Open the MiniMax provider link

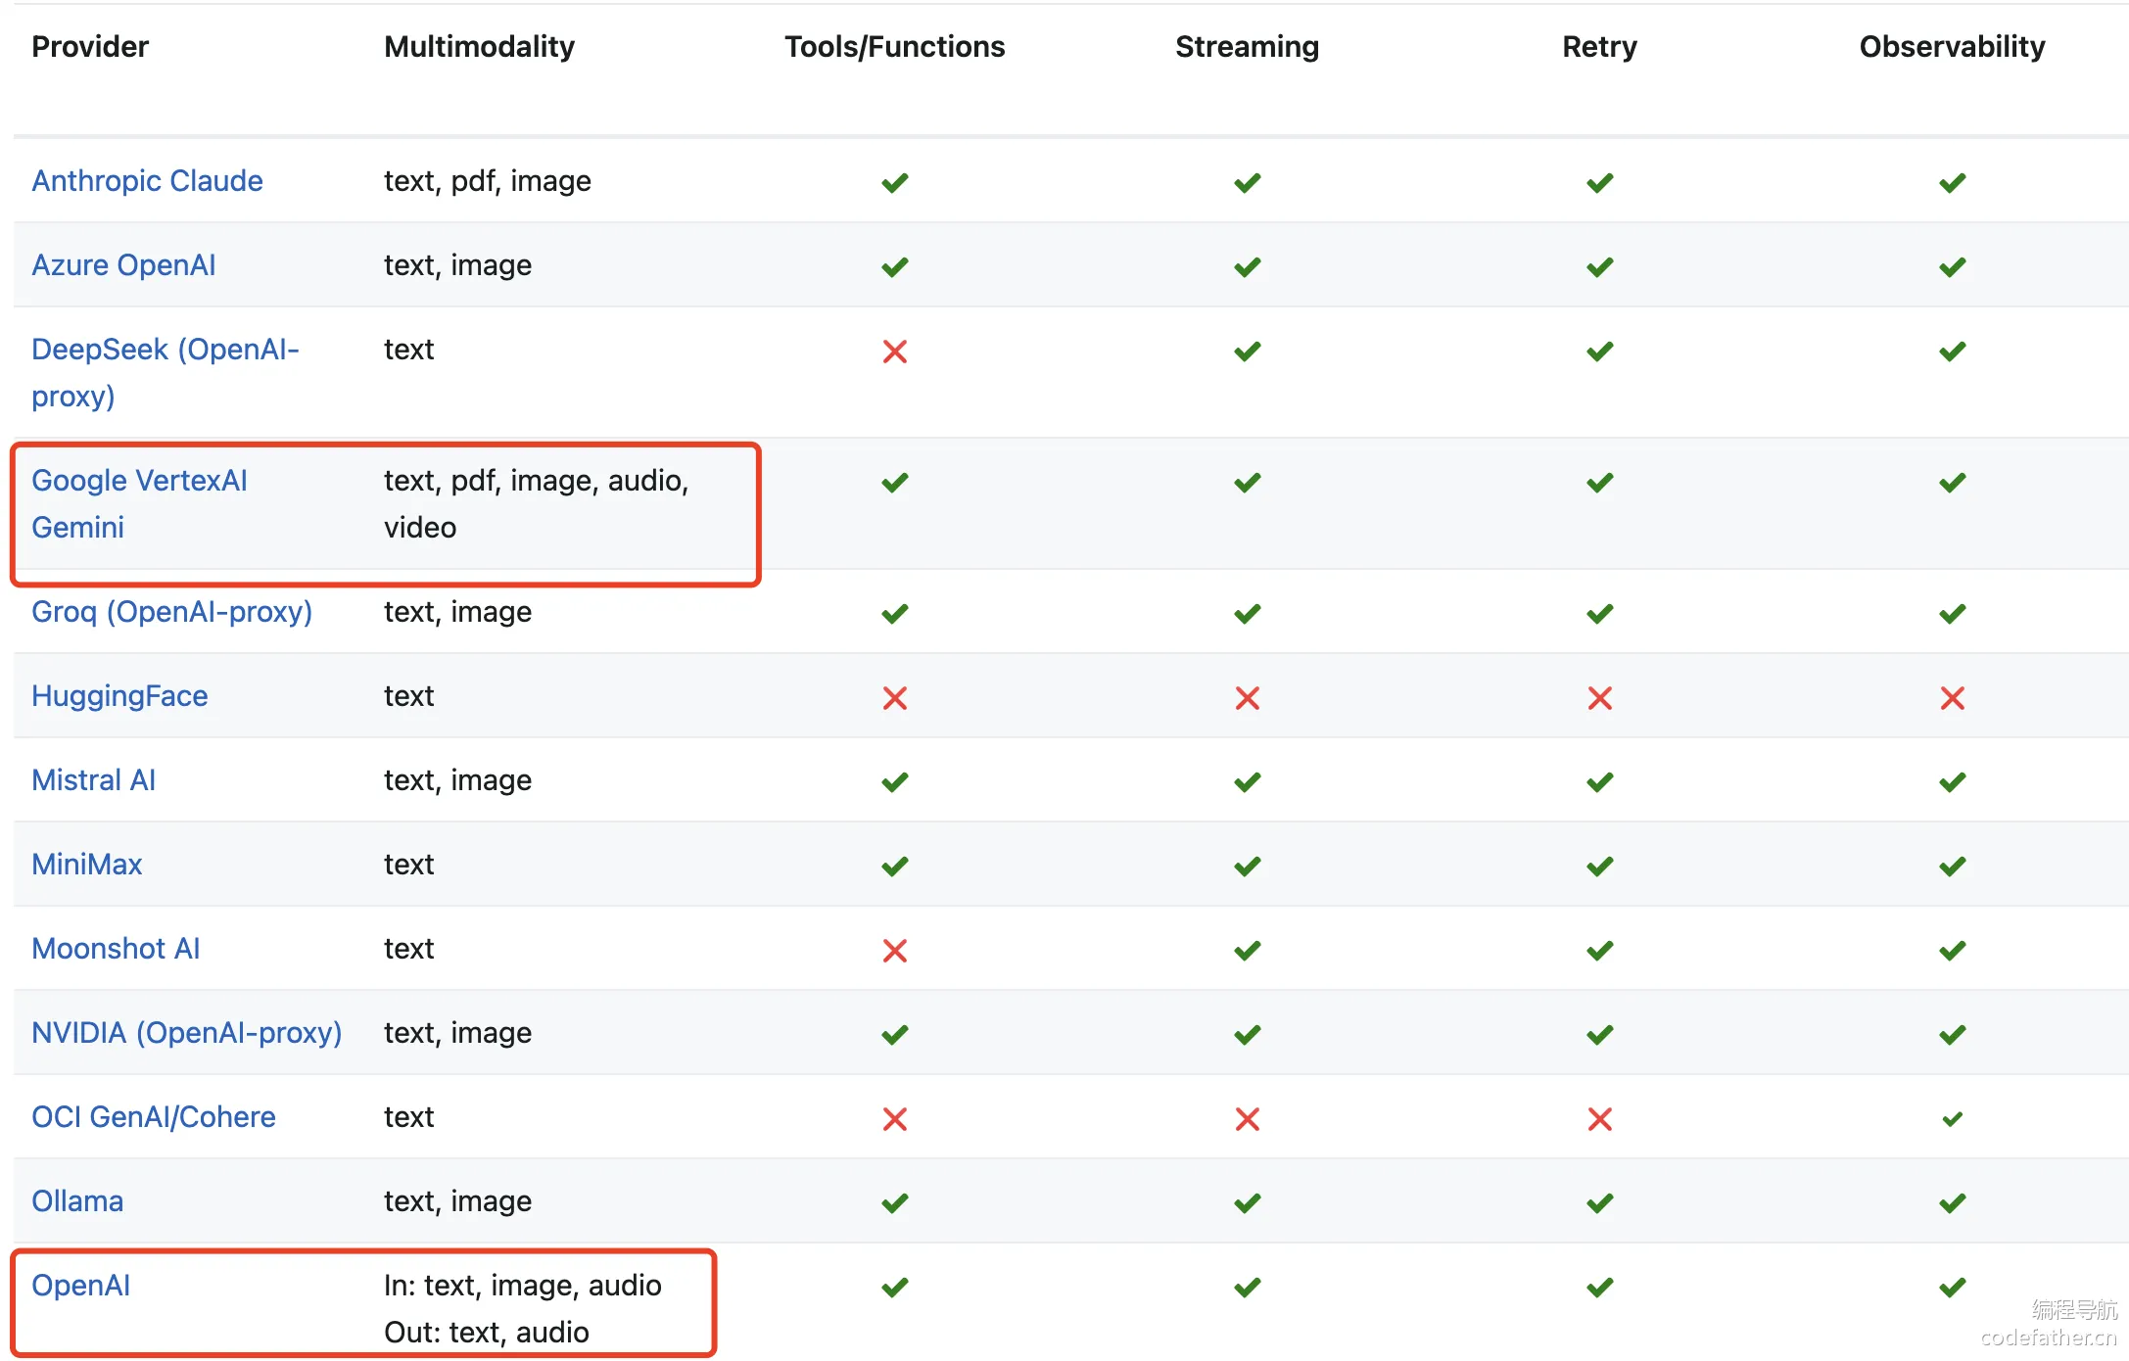(x=87, y=865)
